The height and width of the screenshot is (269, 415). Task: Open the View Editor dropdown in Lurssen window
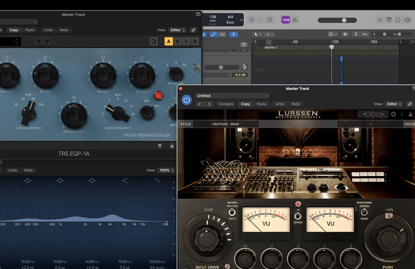tap(393, 104)
